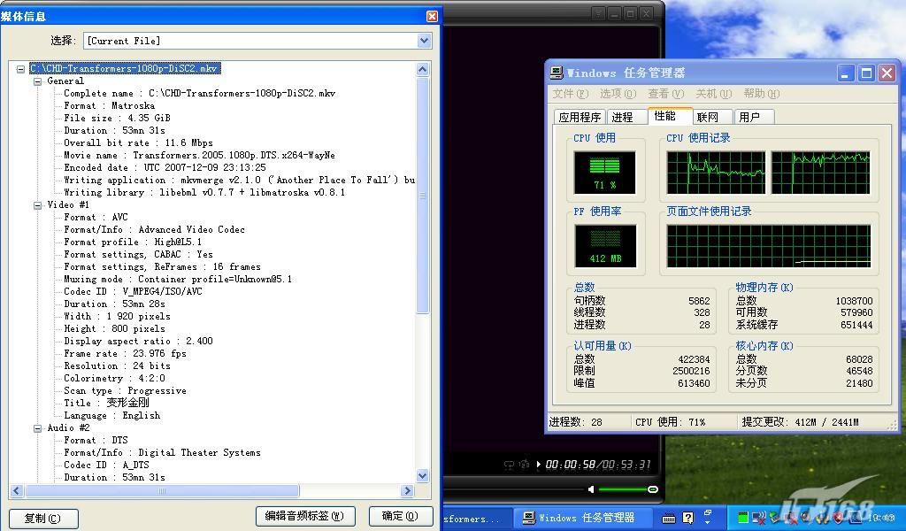Select the 'Video #1' tree node
This screenshot has height=531, width=906.
[68, 205]
